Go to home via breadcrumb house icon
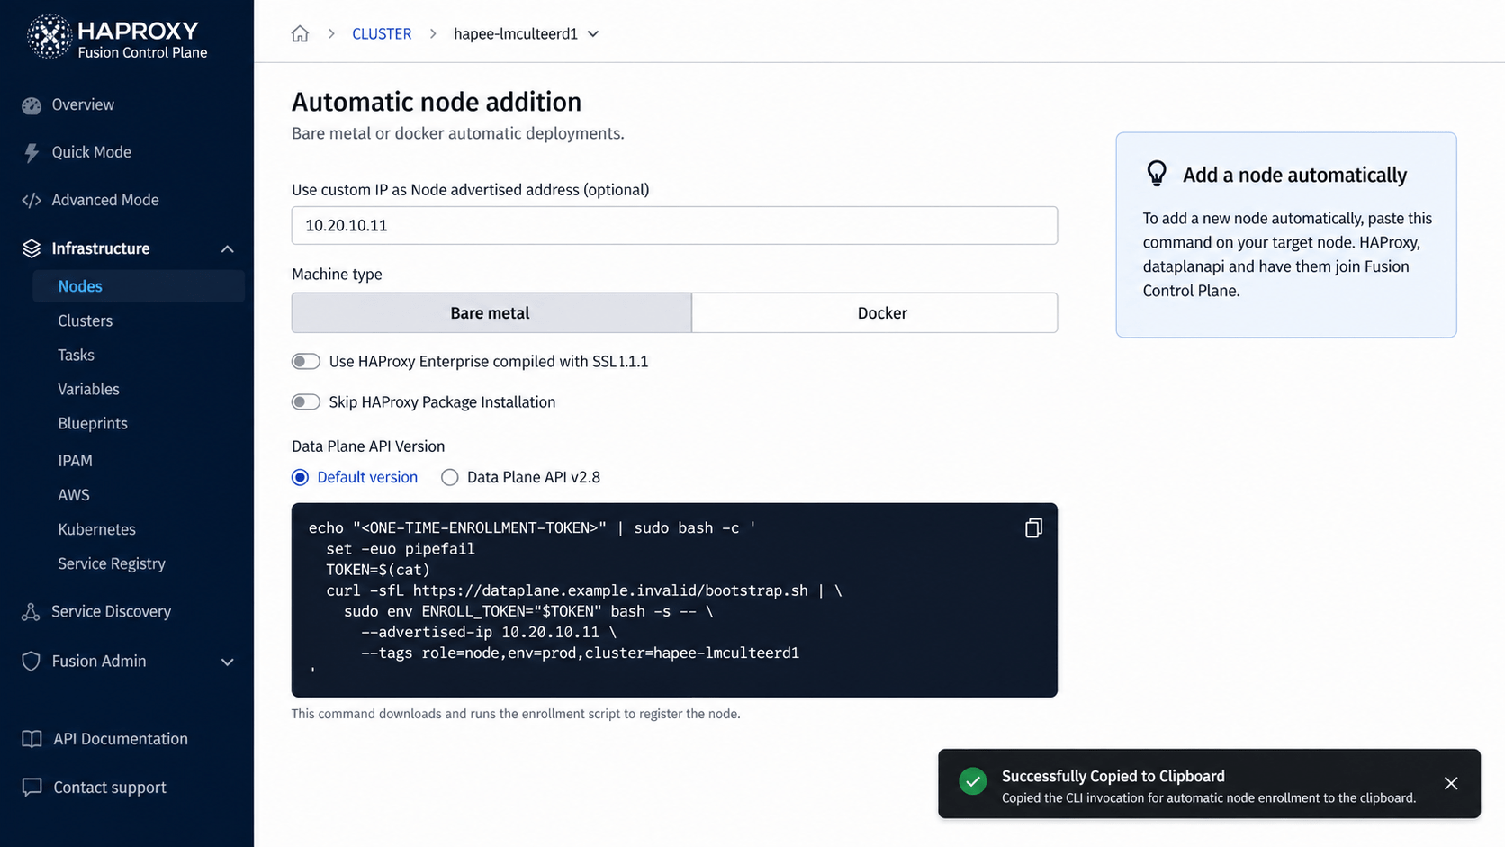 300,34
